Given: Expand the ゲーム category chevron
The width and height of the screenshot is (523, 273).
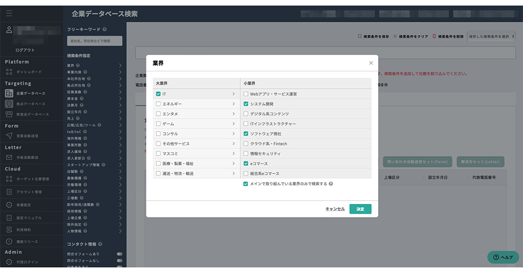Looking at the screenshot, I should tap(233, 123).
